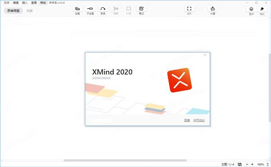Click the build number 202003240026
Screen dimensions: 271x167
click(101, 78)
